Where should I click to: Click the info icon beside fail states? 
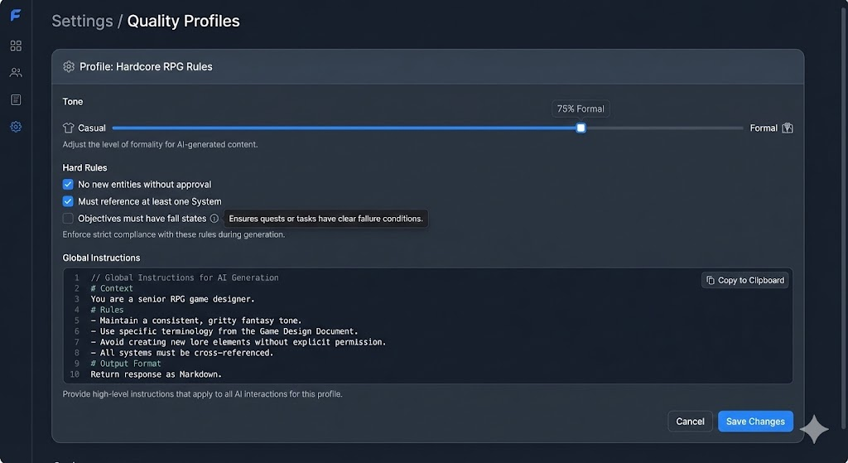[214, 219]
